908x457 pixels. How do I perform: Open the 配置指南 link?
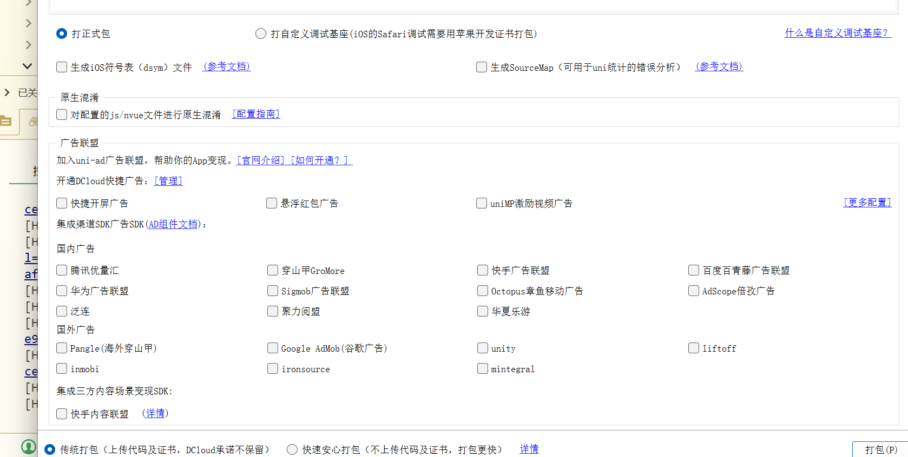256,114
